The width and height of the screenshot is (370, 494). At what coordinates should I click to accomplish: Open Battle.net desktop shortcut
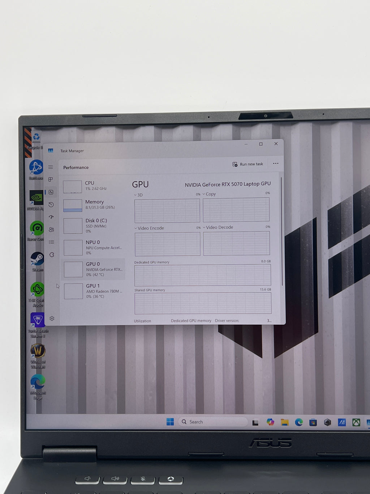coord(36,170)
